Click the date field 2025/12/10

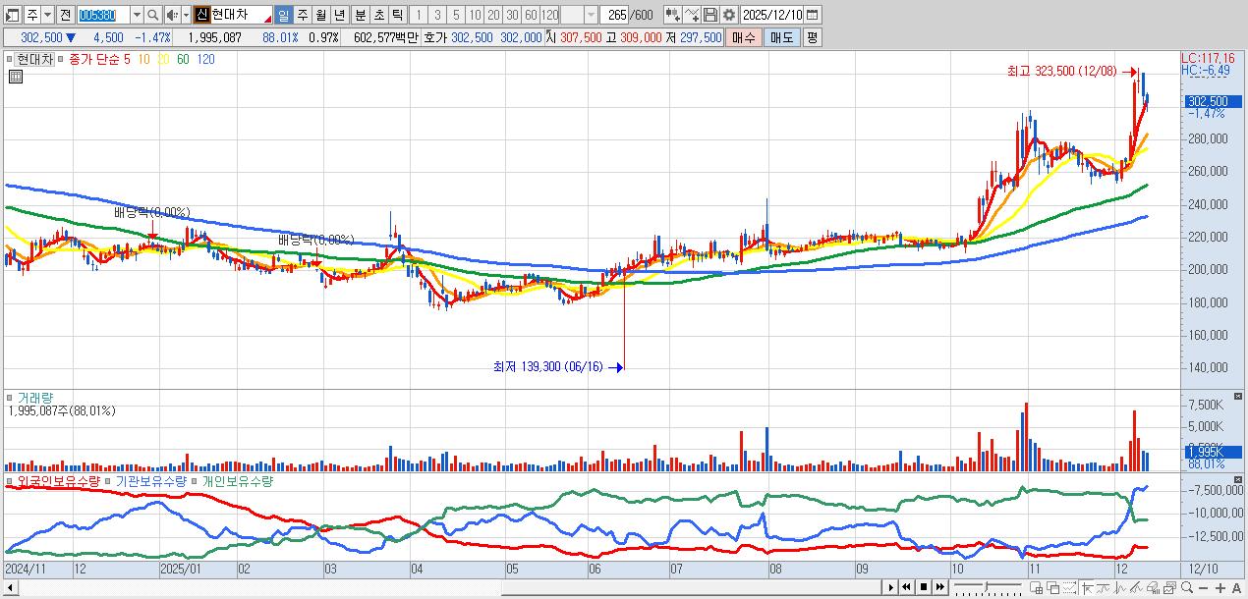771,15
